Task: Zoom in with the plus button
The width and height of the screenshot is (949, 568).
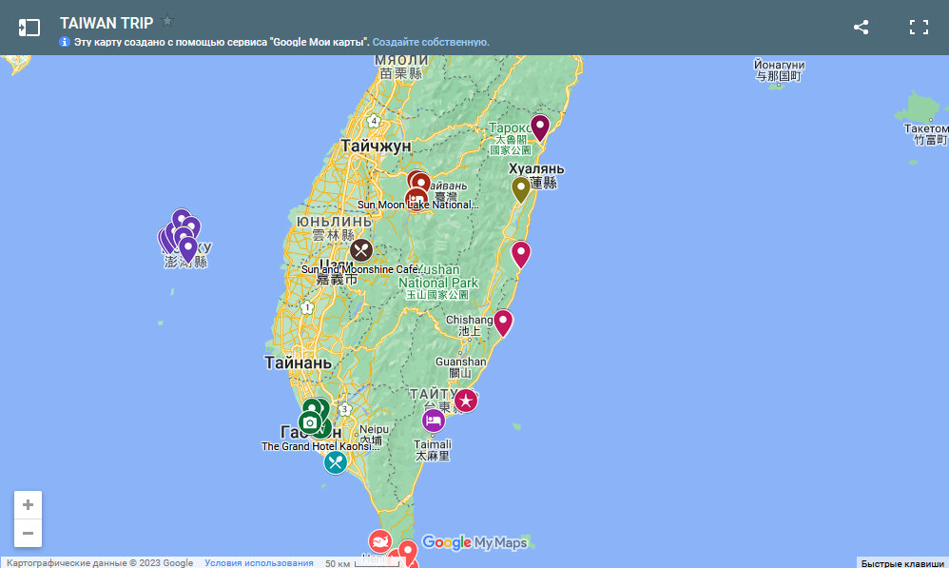Action: pyautogui.click(x=28, y=504)
